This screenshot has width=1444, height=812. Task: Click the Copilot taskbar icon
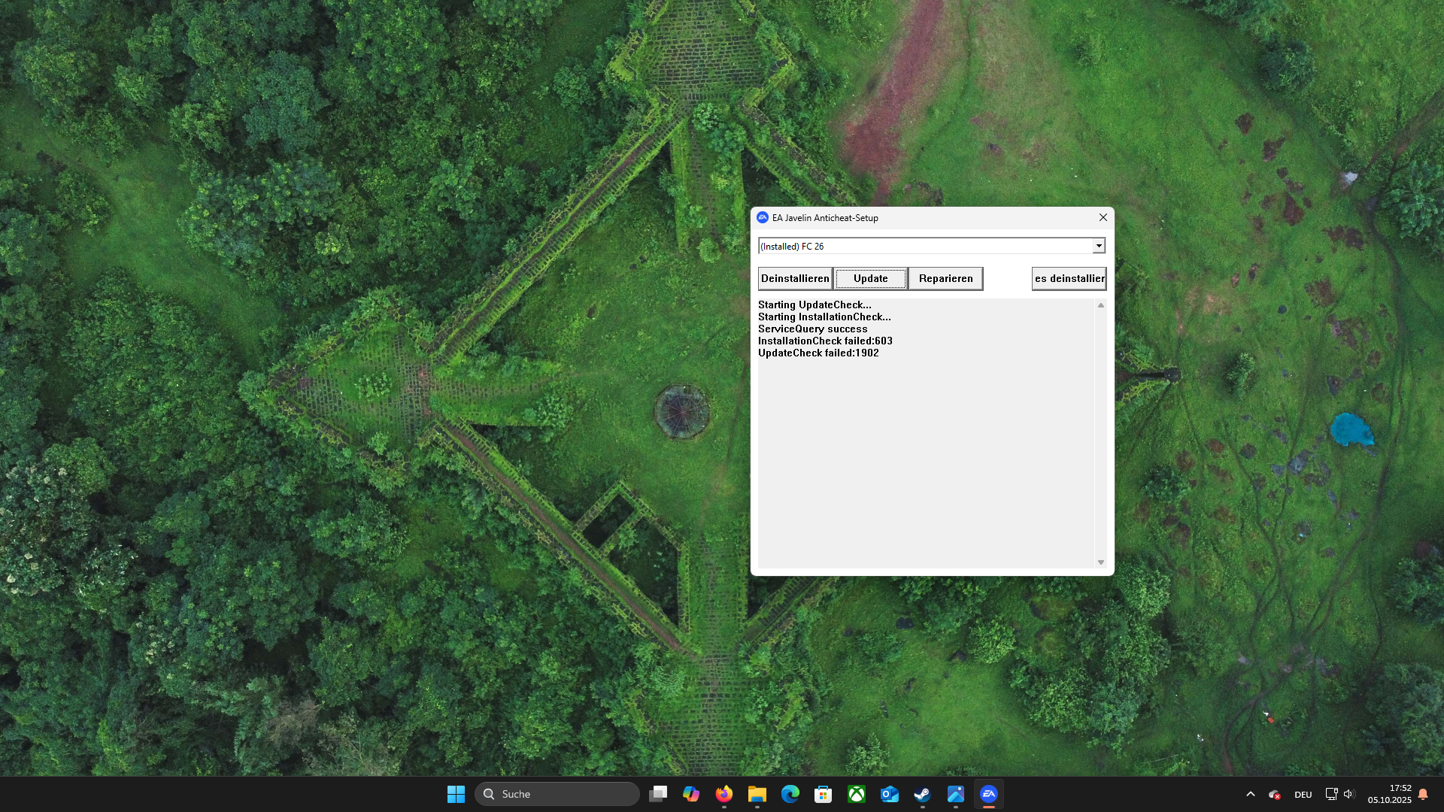point(691,794)
